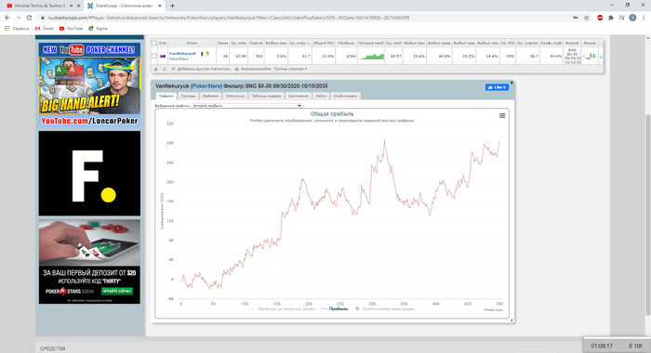Toggle Прибыль за минусом рейка legend

283,309
